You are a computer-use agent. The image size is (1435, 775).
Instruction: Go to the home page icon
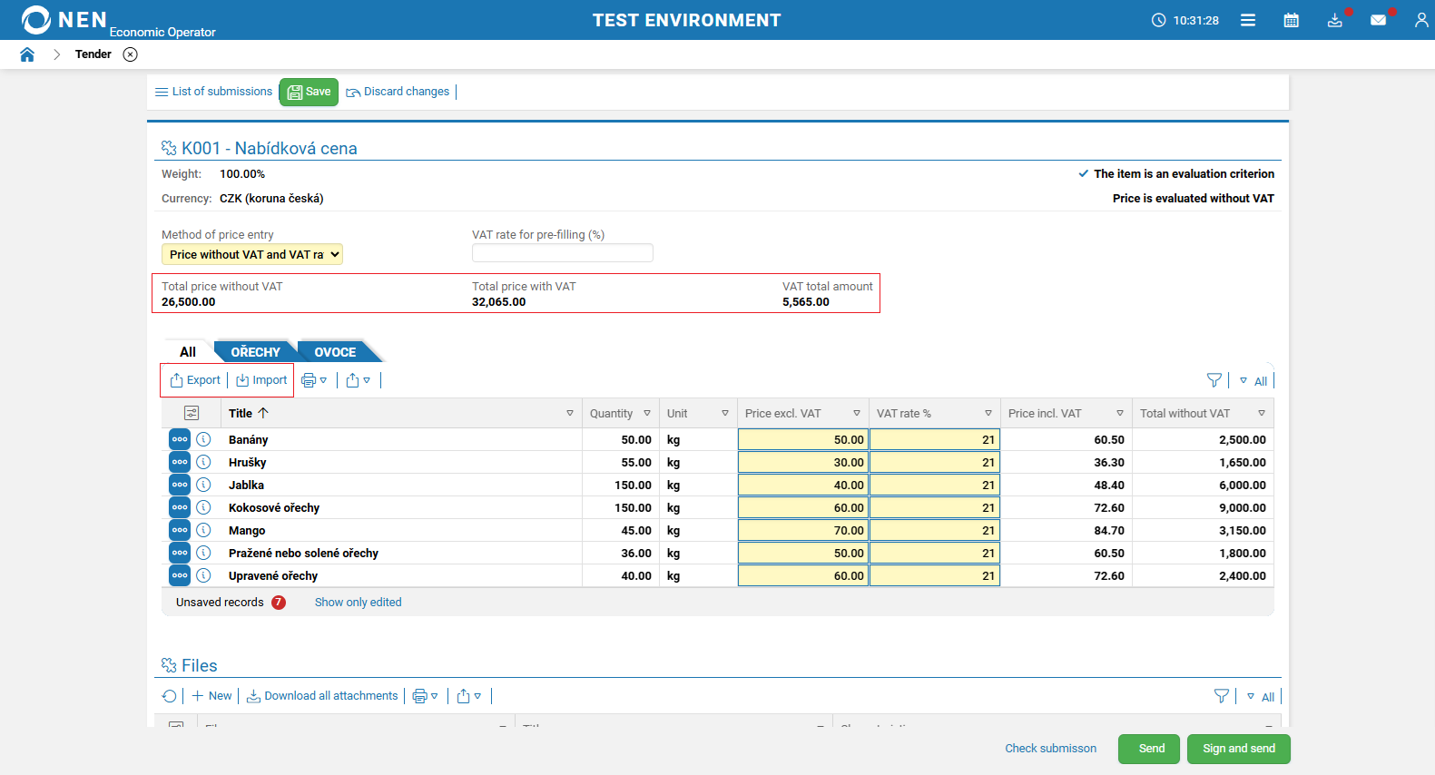(x=27, y=54)
